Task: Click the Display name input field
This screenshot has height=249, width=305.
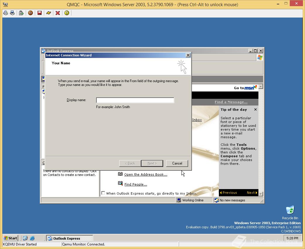Action: pos(135,100)
